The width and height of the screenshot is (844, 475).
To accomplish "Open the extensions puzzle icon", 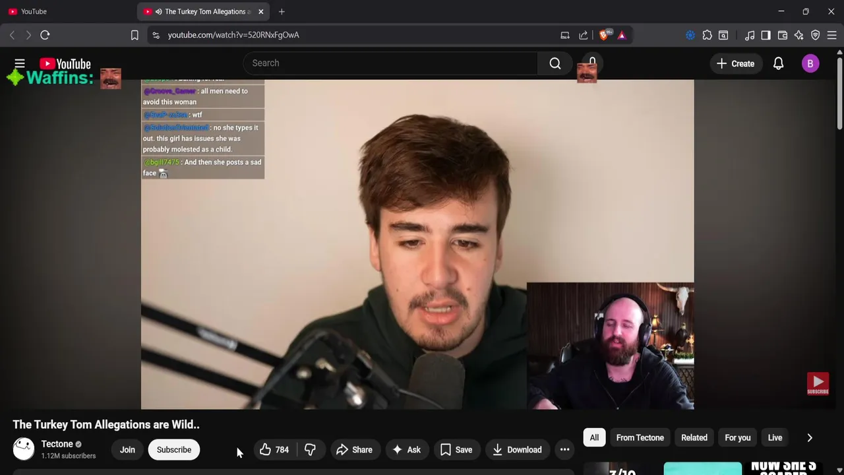I will pos(707,35).
